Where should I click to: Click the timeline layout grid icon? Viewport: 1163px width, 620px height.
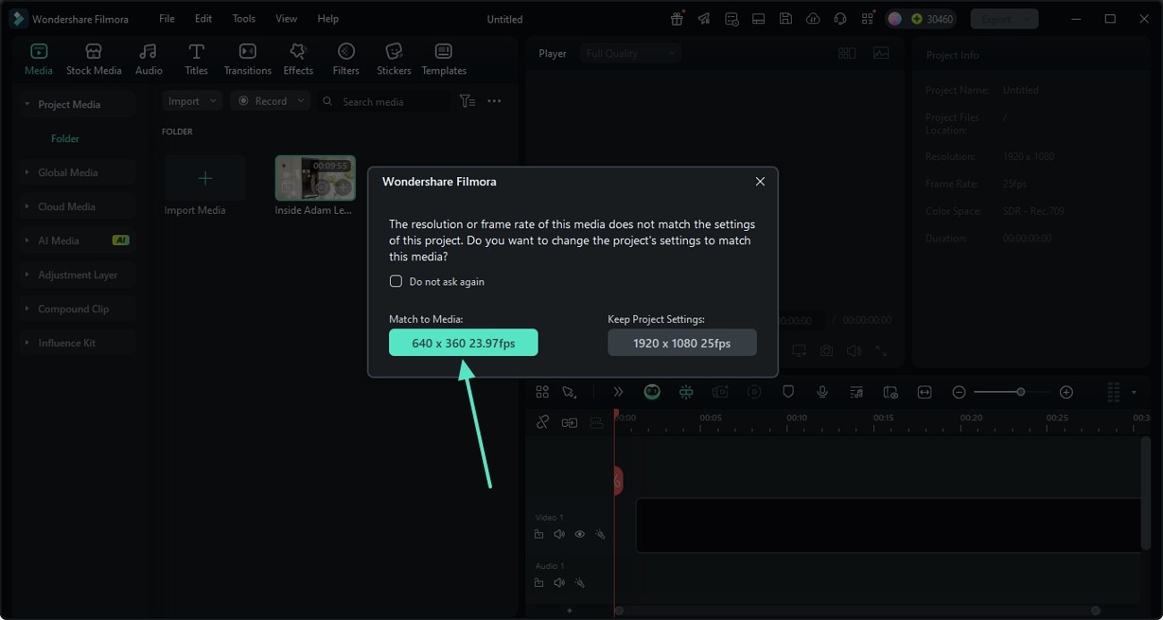542,392
